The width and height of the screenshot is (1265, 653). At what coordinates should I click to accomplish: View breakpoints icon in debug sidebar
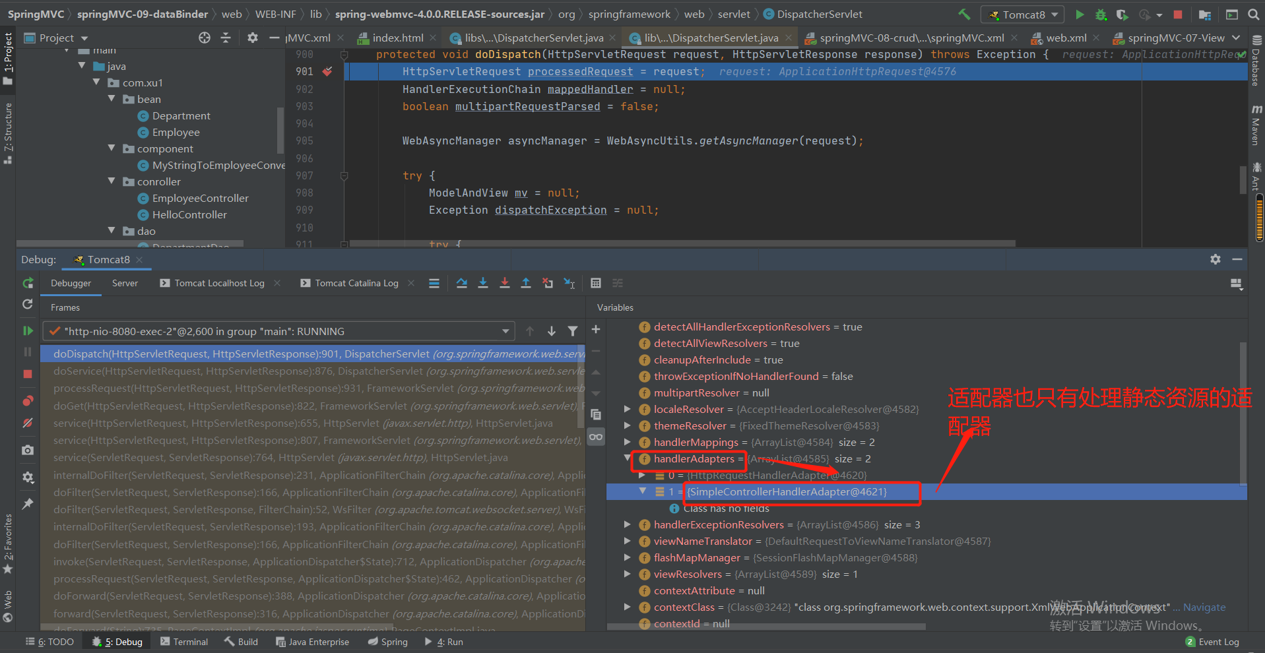[x=28, y=400]
